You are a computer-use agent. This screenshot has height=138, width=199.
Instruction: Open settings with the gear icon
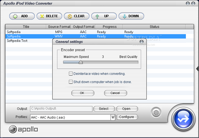click(156, 112)
